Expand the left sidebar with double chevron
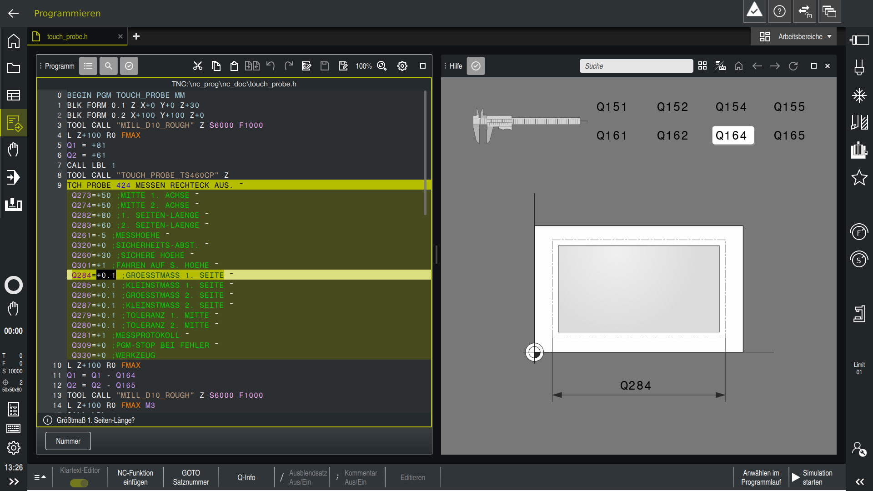The width and height of the screenshot is (873, 491). click(14, 481)
